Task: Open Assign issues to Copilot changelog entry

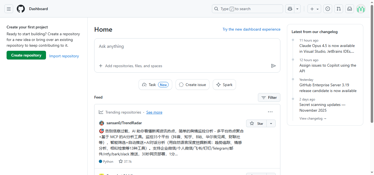Action: (x=328, y=68)
